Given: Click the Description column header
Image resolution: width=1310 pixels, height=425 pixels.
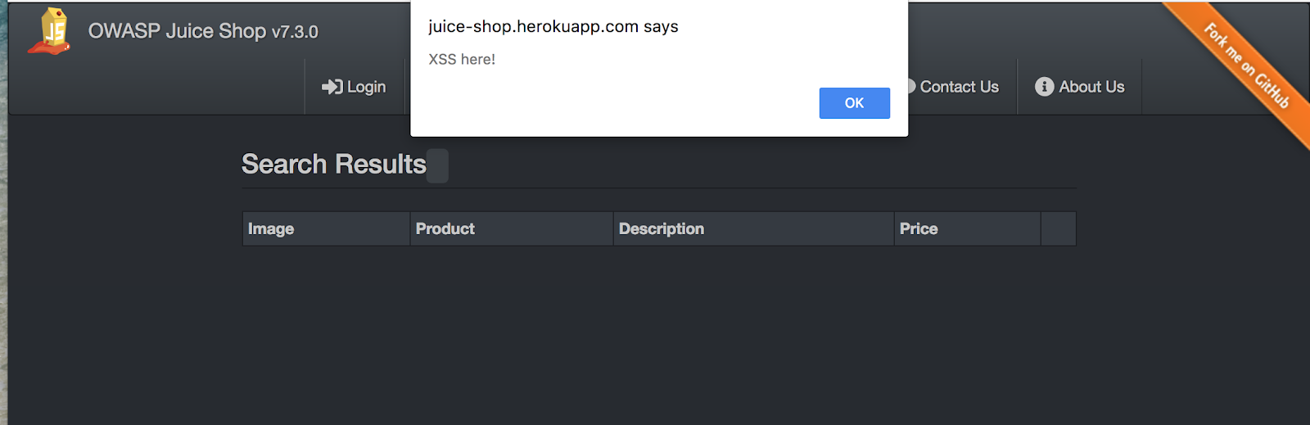Looking at the screenshot, I should (661, 229).
